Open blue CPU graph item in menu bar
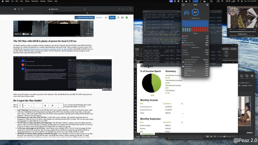258x145 pixels. 195,1
